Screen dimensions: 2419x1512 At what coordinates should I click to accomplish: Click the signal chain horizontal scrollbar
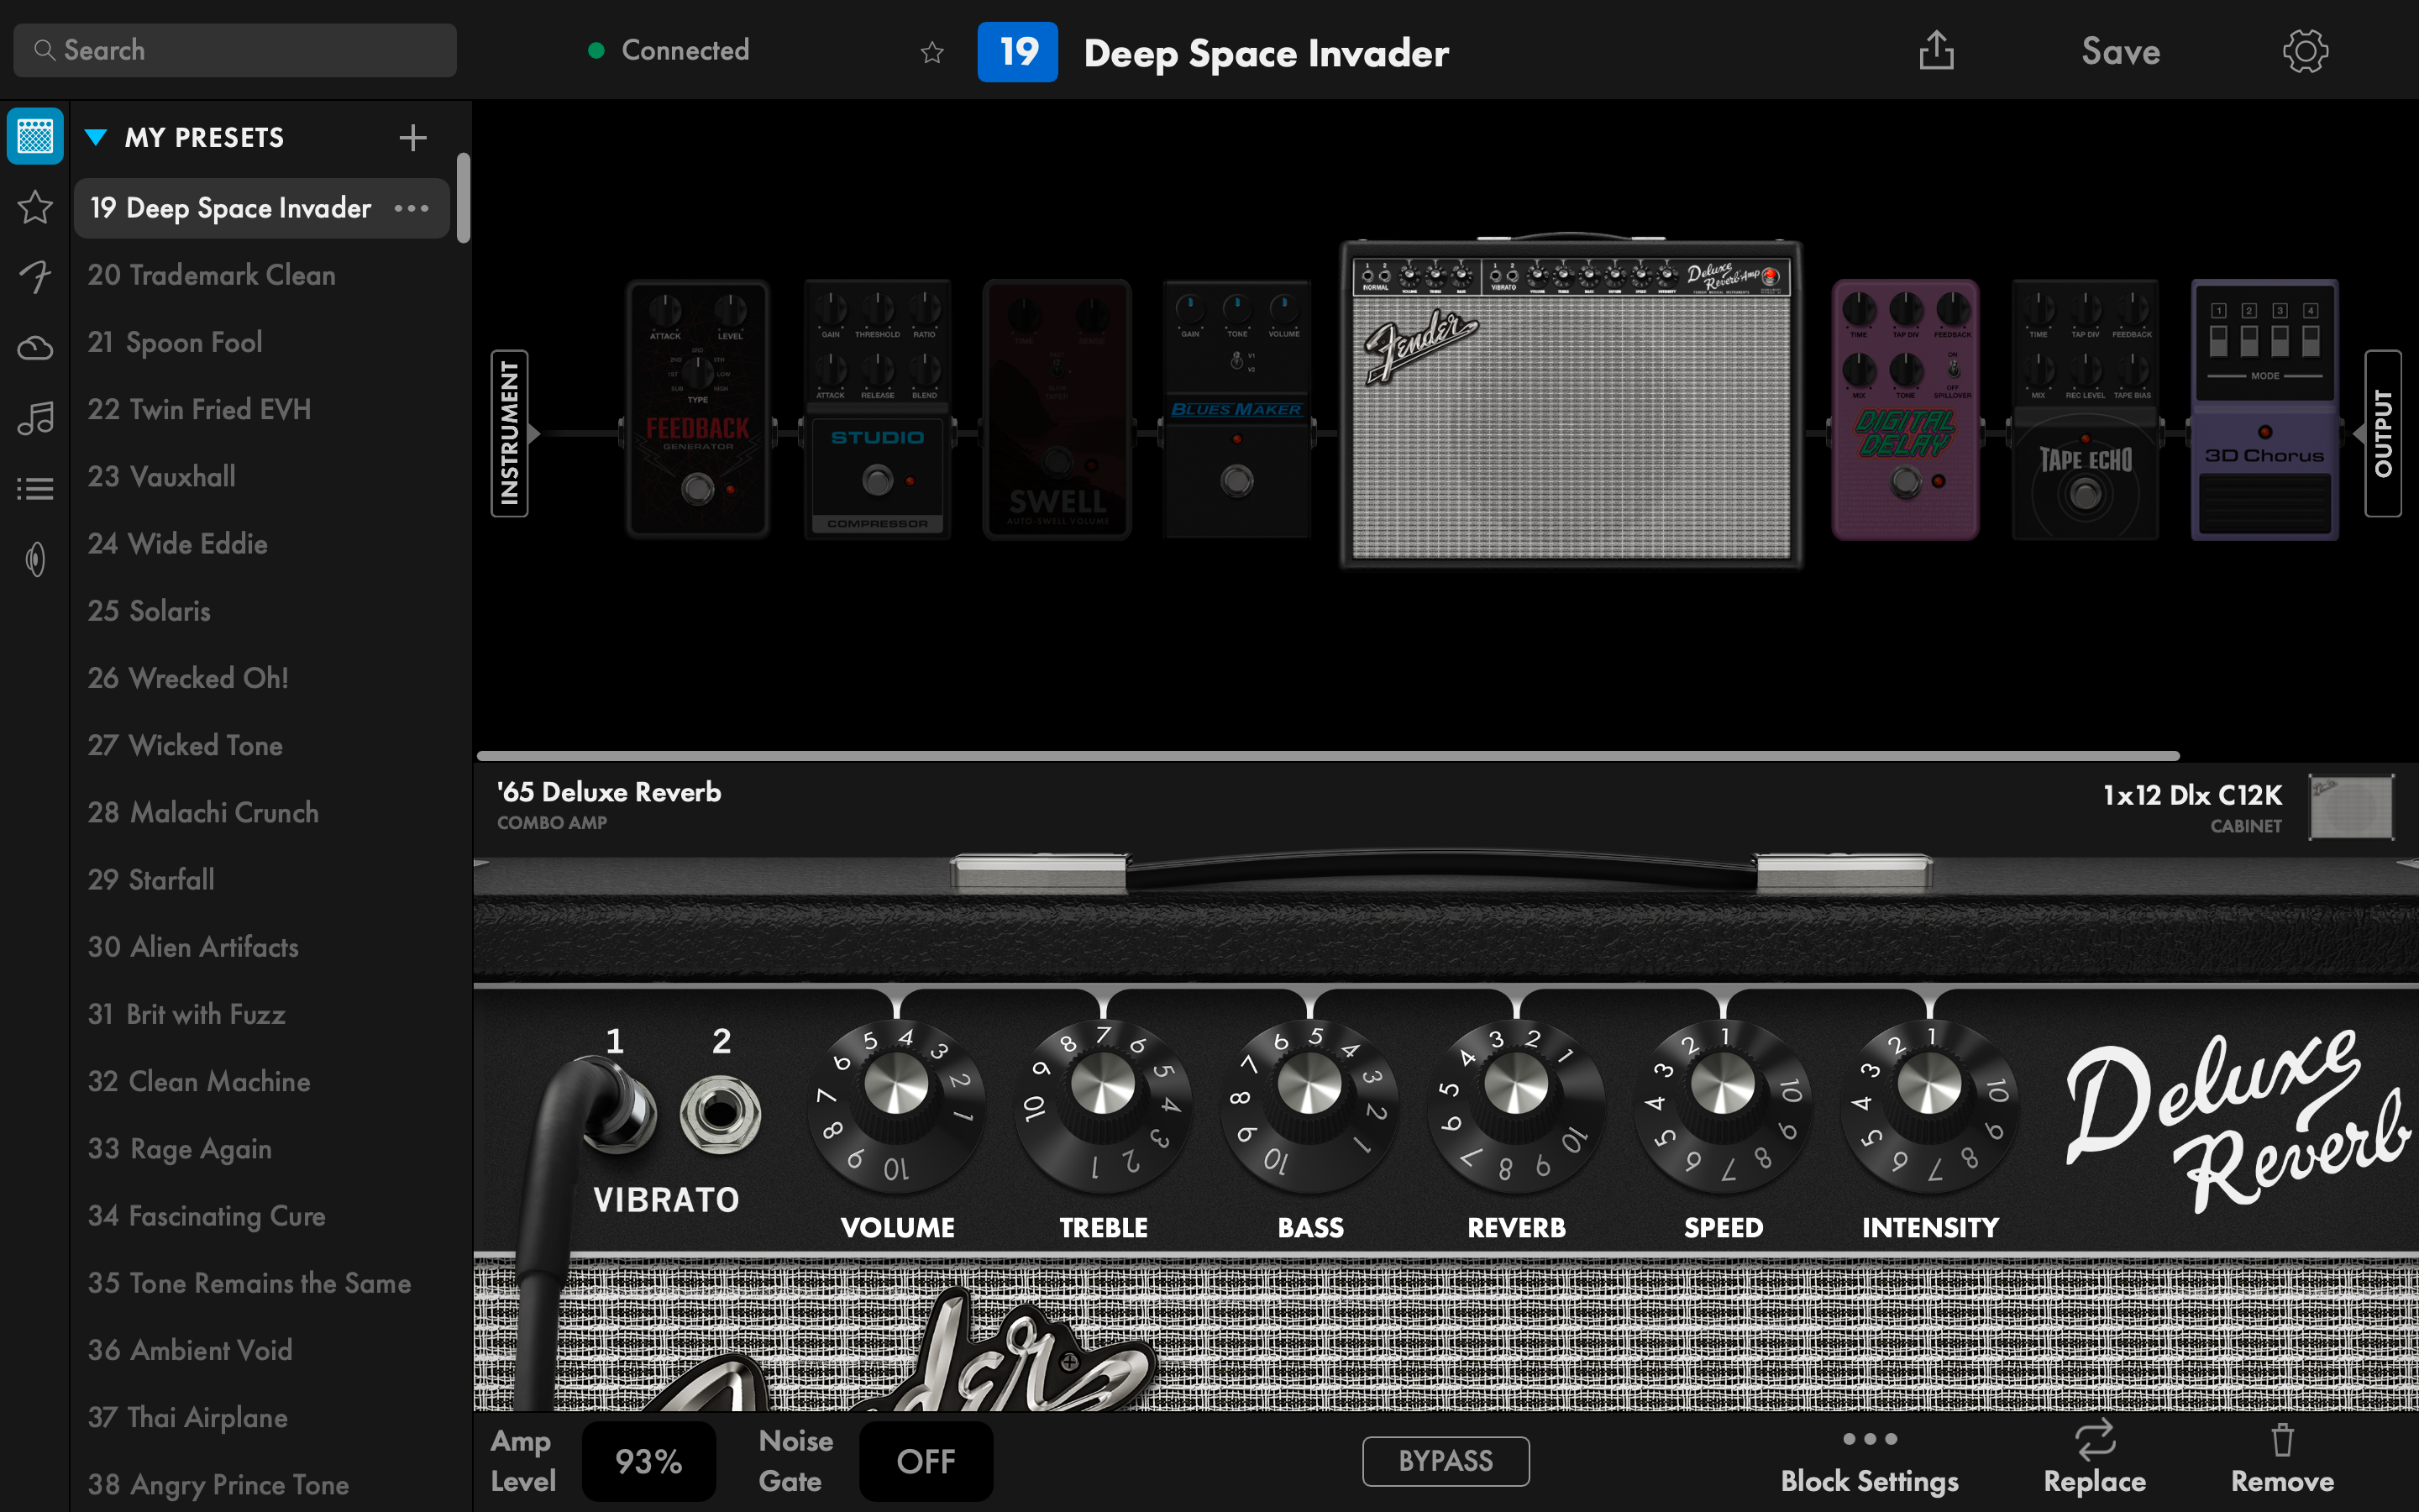1327,755
